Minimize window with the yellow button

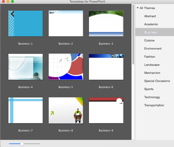8,1
